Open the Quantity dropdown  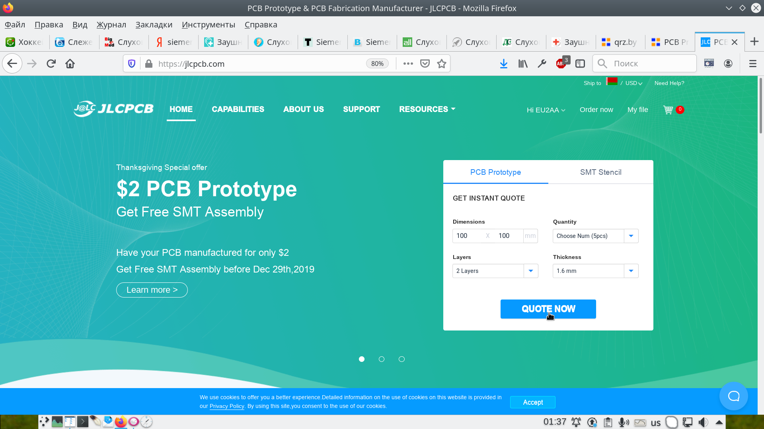click(596, 236)
